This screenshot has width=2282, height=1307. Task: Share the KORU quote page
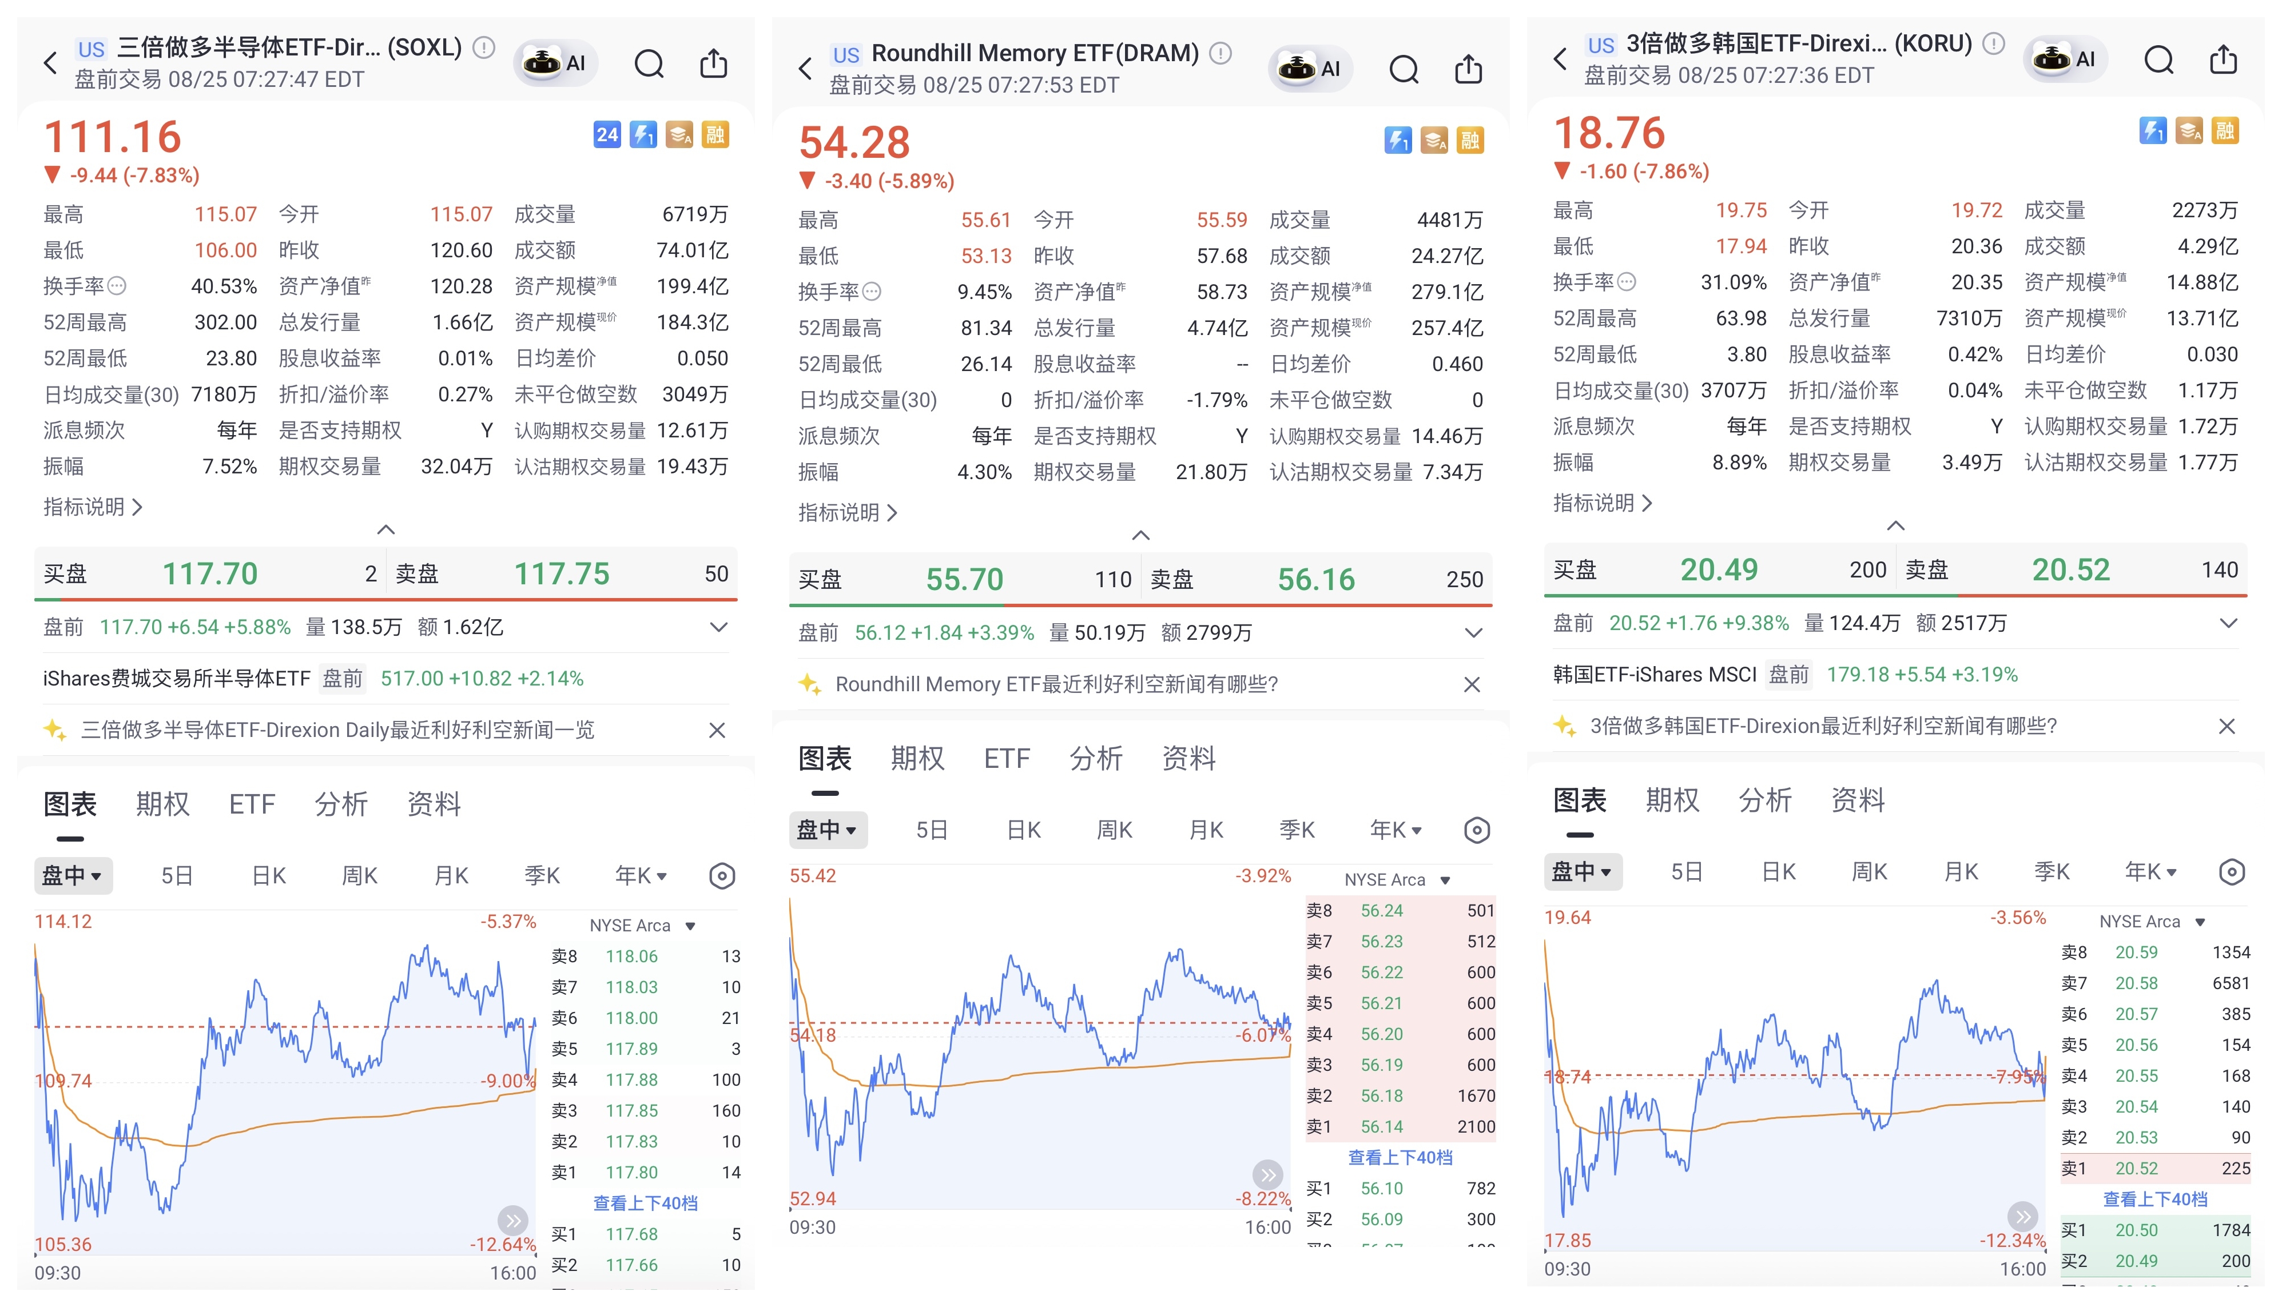(x=2224, y=59)
